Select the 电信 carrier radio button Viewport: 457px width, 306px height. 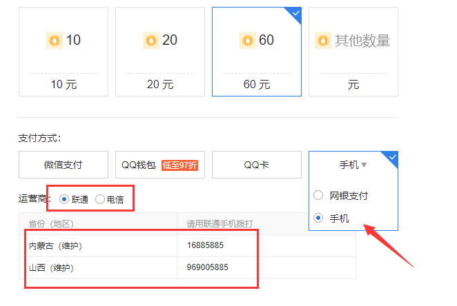[x=99, y=199]
